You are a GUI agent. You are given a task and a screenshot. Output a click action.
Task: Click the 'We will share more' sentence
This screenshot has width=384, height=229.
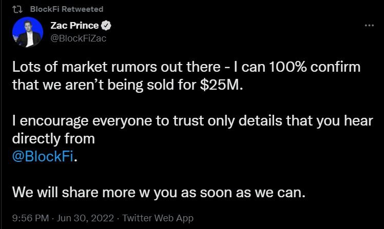click(158, 193)
